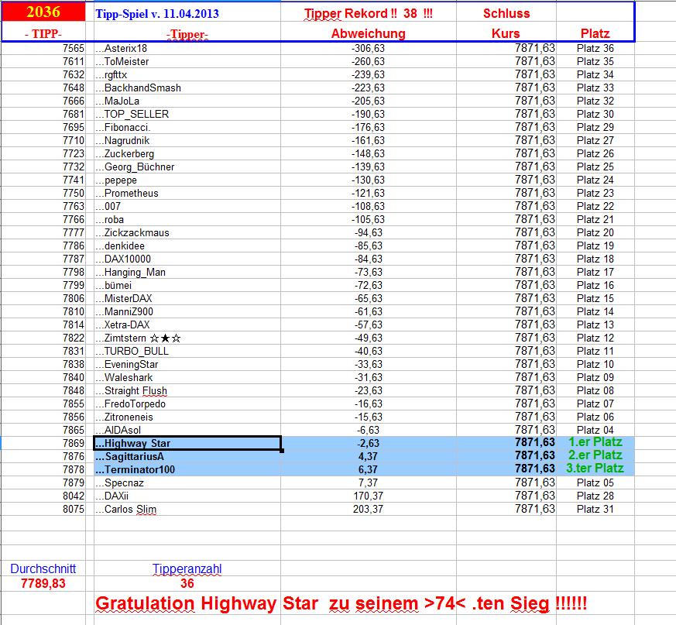Screen dimensions: 676x625
Task: Select the highlighted Highway Star cell
Action: (187, 444)
